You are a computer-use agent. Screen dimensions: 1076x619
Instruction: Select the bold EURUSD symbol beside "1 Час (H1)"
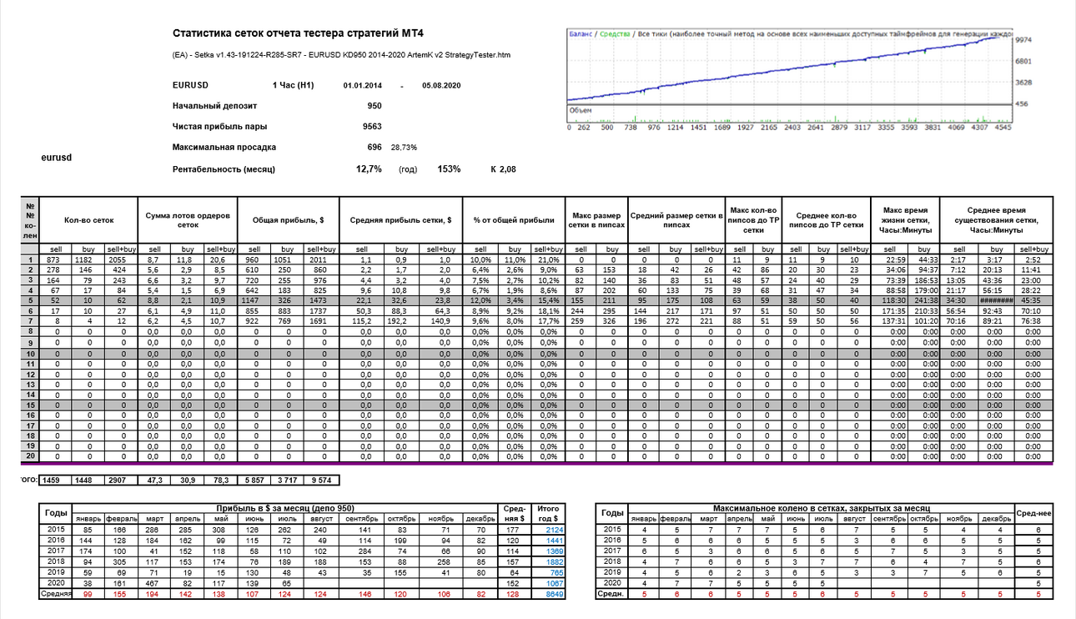190,85
